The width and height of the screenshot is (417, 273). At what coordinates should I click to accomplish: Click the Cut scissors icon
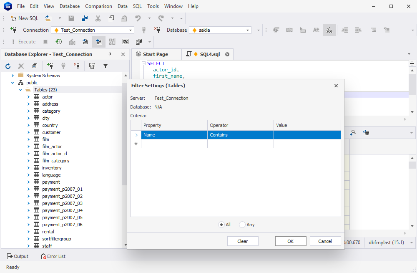(x=98, y=18)
